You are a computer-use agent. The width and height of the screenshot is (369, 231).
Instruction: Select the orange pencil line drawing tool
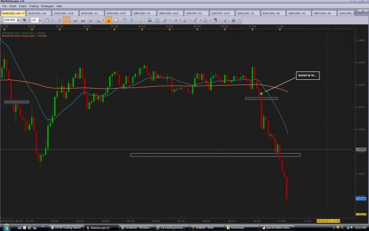195,20
